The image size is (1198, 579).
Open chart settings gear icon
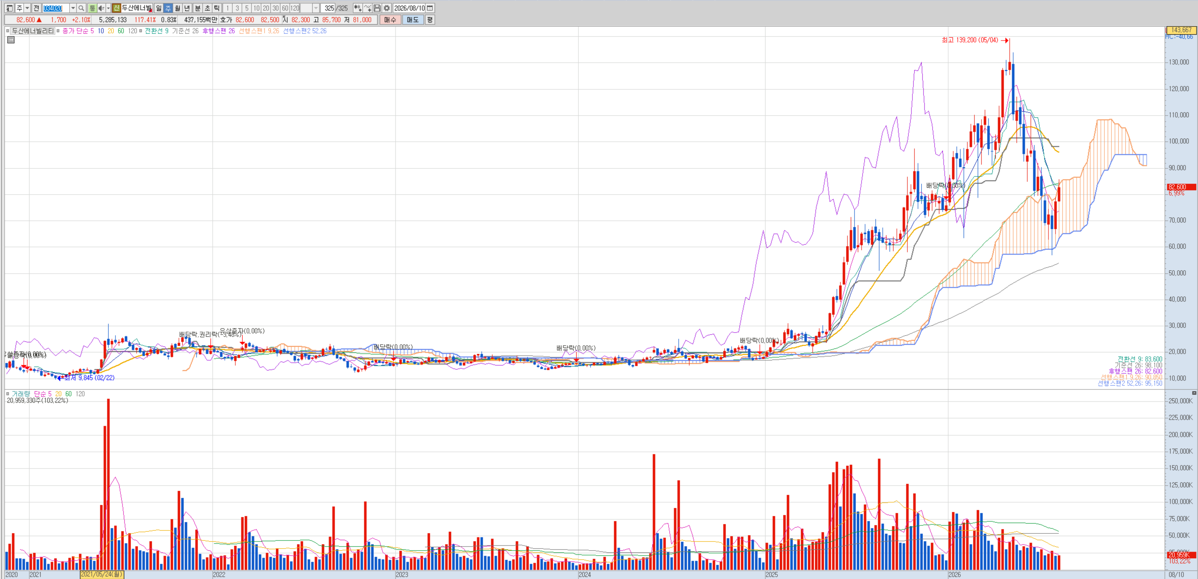coord(387,8)
